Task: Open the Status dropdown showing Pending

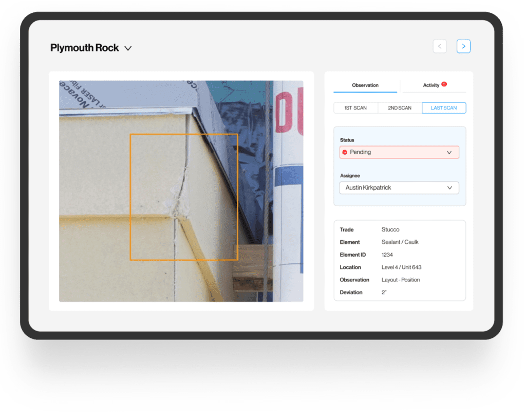Action: coord(399,152)
